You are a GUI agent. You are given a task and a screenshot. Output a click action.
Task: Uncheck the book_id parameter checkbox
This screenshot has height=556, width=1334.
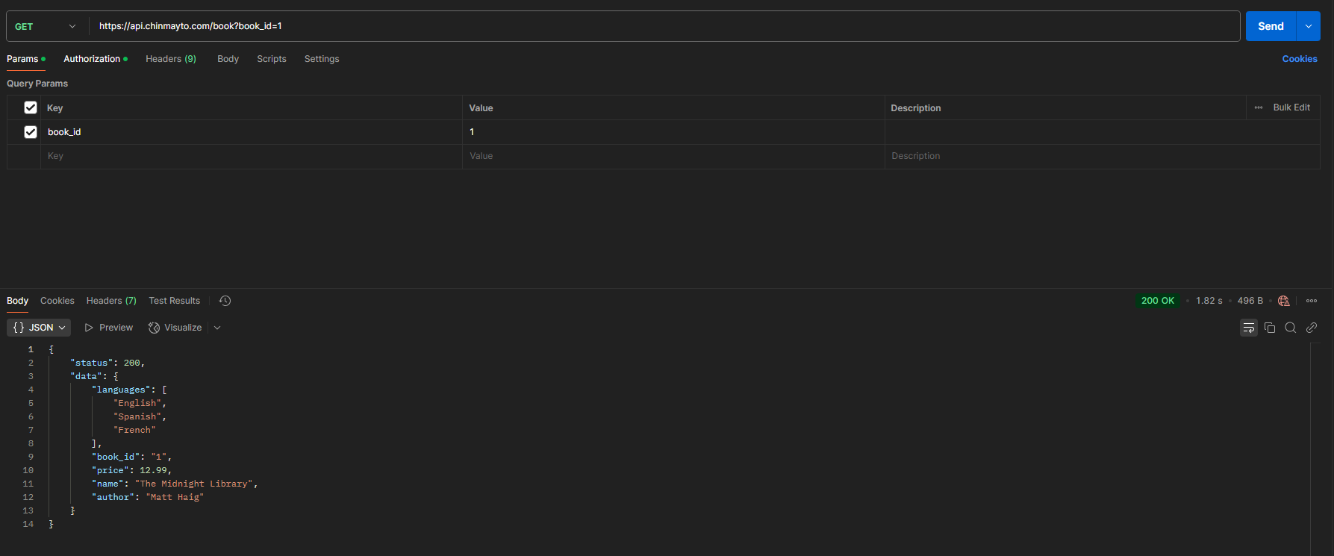(x=31, y=132)
